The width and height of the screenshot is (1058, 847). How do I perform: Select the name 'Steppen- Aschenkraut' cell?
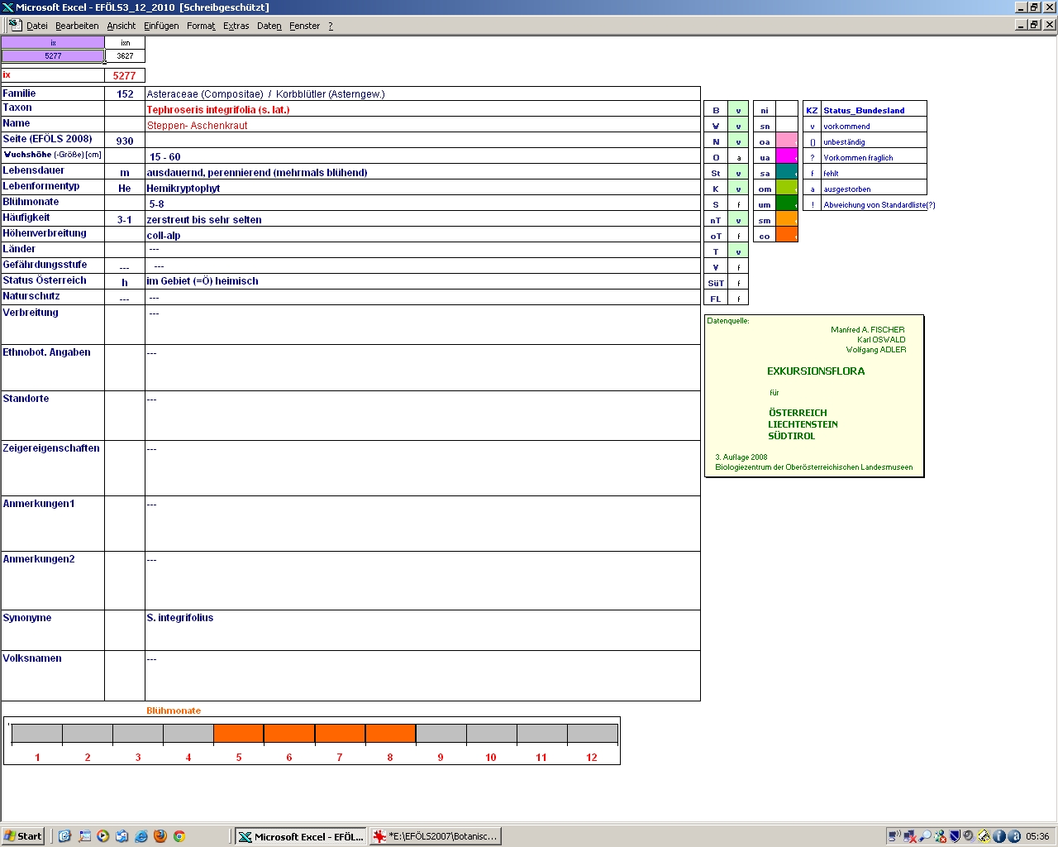tap(422, 125)
